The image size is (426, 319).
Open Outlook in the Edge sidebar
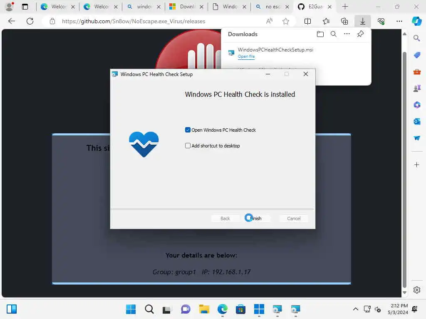417,121
